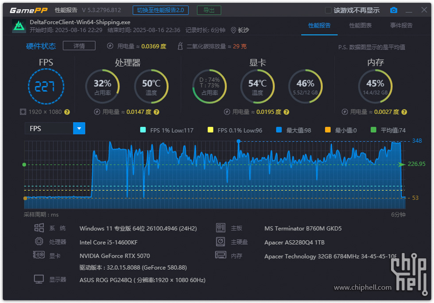Click help icon next to 0.0147 度
434x303 pixels.
pyautogui.click(x=156, y=112)
